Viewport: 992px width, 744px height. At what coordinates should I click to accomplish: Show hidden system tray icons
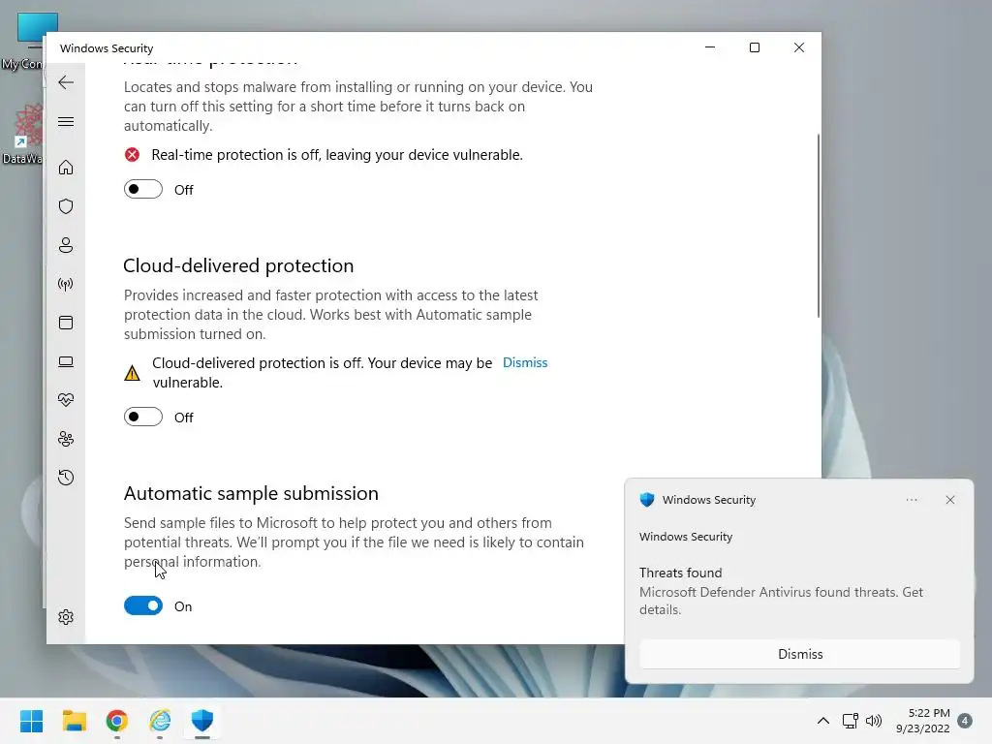(823, 721)
